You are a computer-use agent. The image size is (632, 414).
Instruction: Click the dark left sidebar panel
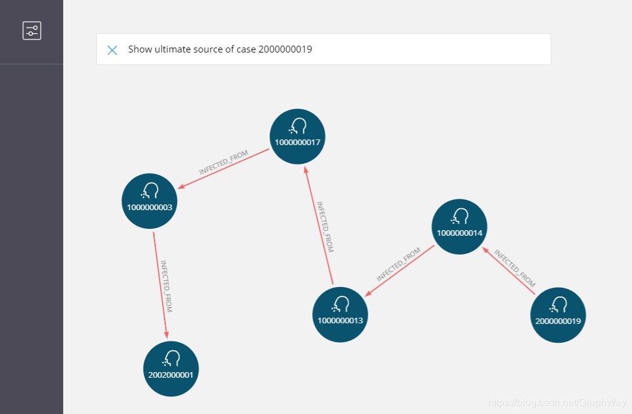point(31,250)
